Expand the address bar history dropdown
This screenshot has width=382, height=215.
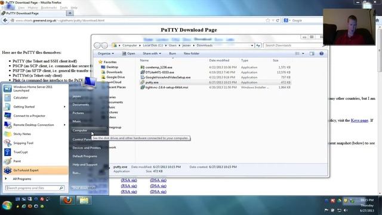click(252, 45)
